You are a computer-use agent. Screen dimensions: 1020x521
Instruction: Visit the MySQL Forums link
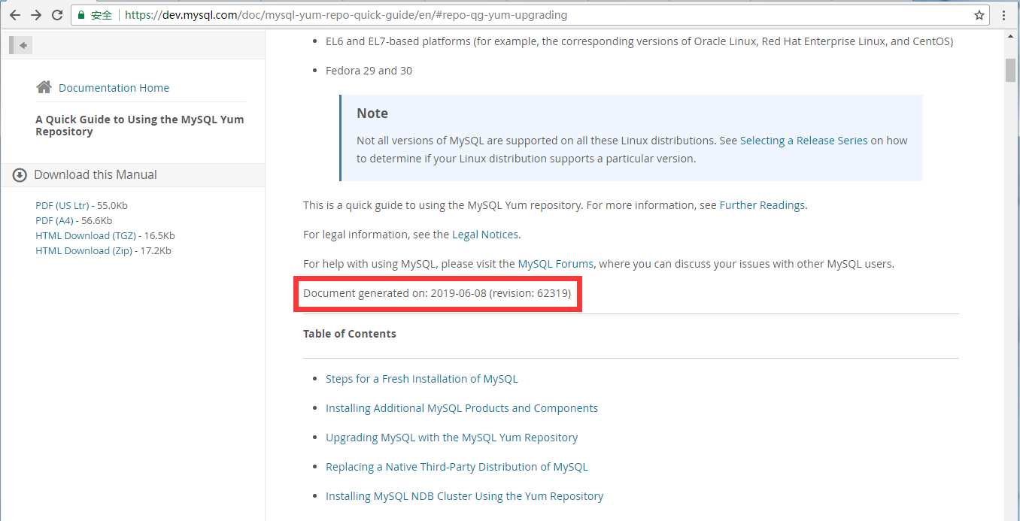pos(556,264)
